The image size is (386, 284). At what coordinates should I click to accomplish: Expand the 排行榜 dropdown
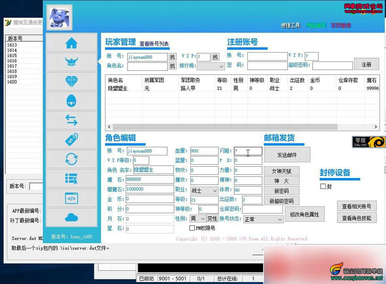[x=211, y=66]
